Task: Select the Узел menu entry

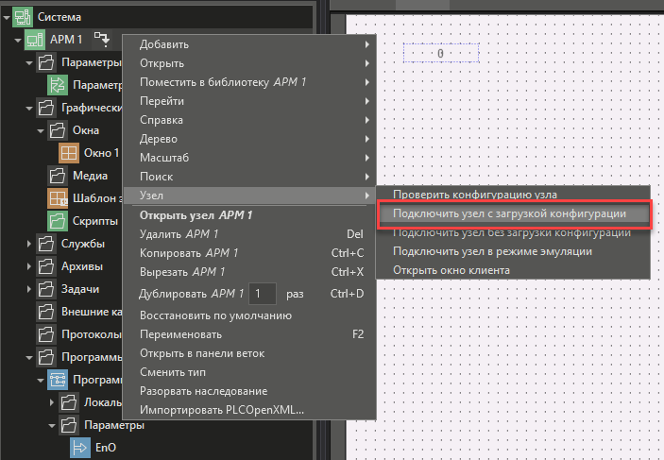Action: point(249,196)
